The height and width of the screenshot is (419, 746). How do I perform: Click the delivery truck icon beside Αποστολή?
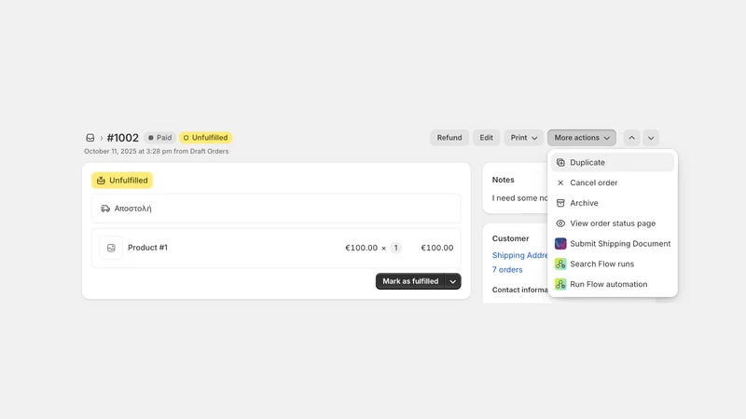click(x=105, y=209)
